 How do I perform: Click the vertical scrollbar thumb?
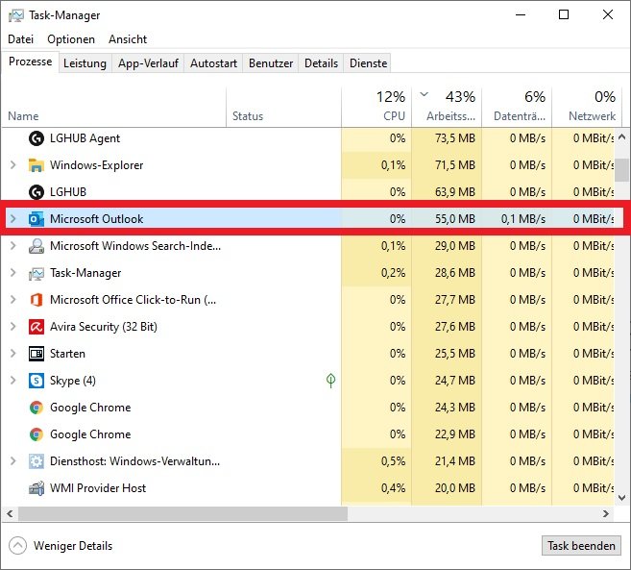(621, 170)
